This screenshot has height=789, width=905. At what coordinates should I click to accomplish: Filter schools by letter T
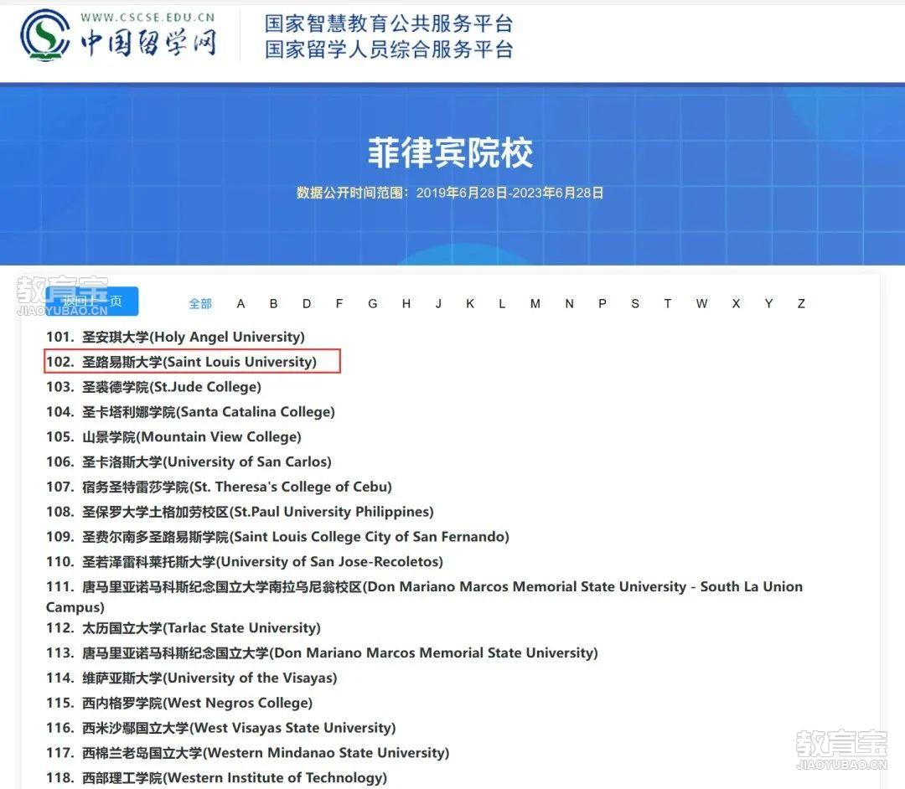(x=668, y=303)
